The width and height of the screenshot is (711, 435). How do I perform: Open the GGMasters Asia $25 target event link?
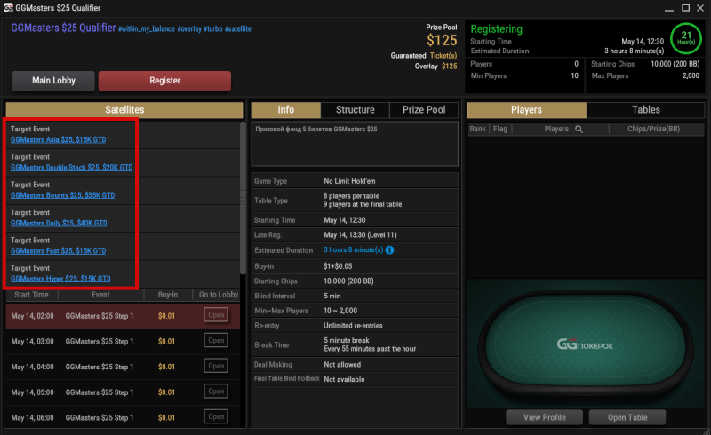point(58,139)
